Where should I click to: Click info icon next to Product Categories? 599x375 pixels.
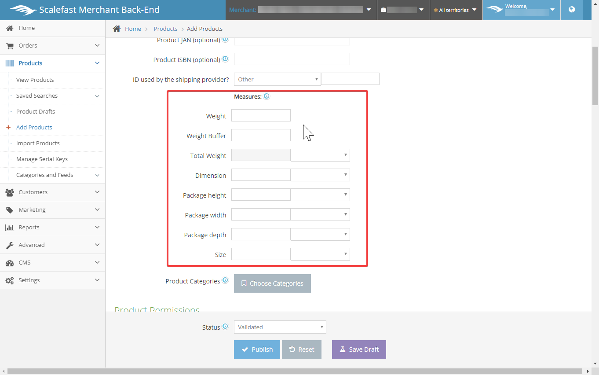coord(225,280)
